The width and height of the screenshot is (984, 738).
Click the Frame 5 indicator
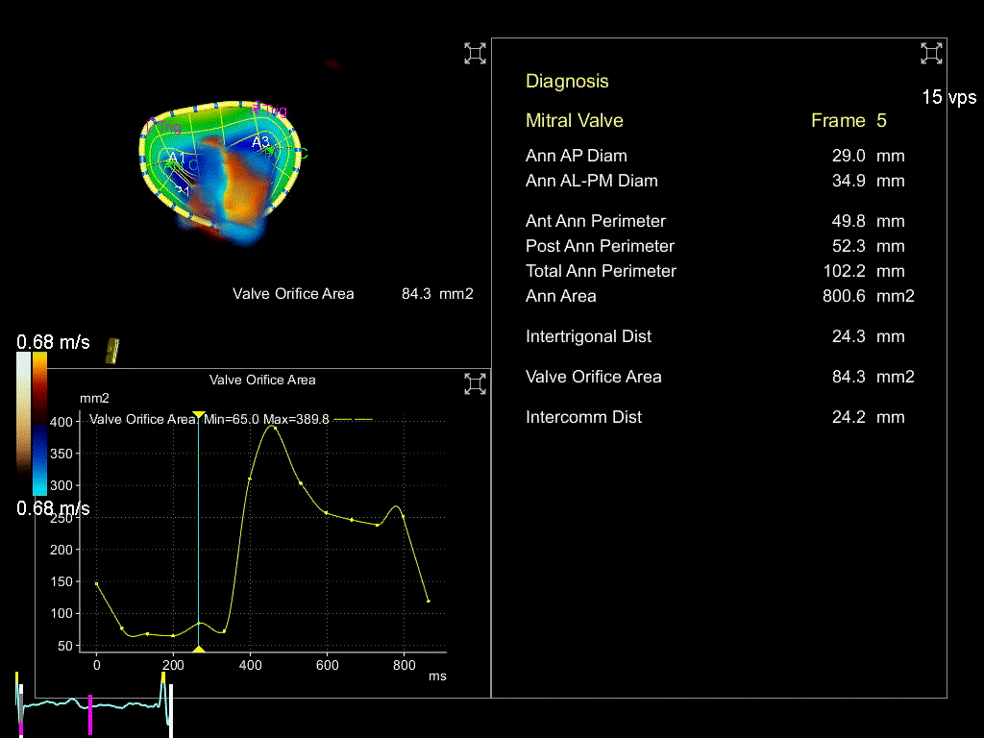(x=849, y=120)
